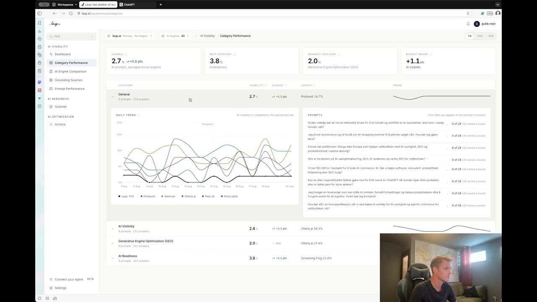This screenshot has height=302, width=537.
Task: Open the prompt starting 'Finnes det plattformer'
Action: click(x=396, y=149)
